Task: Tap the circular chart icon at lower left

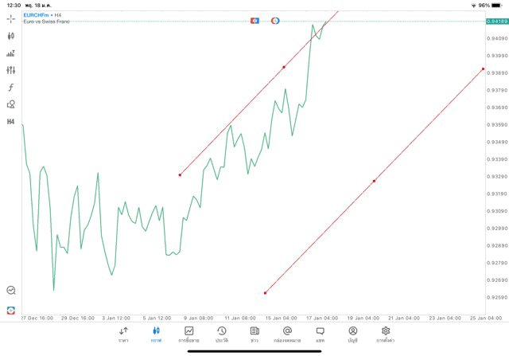Action: point(10,291)
